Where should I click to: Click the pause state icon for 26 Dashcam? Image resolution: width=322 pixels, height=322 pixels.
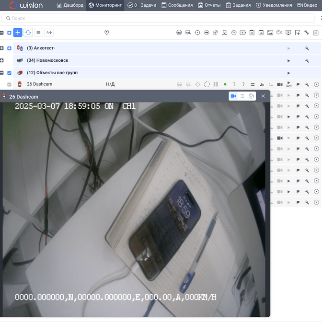click(216, 84)
